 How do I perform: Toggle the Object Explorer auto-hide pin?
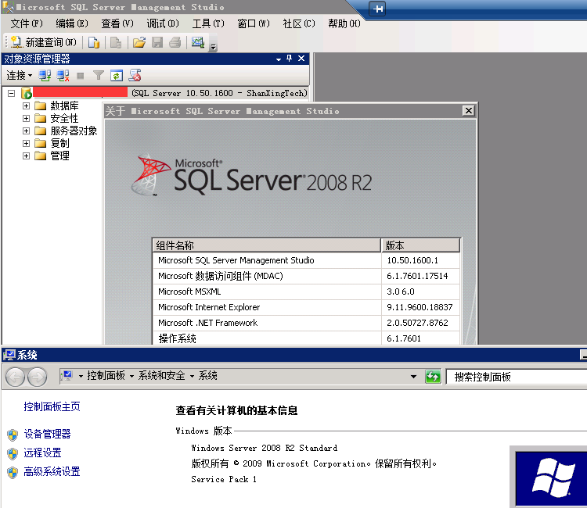coord(289,59)
